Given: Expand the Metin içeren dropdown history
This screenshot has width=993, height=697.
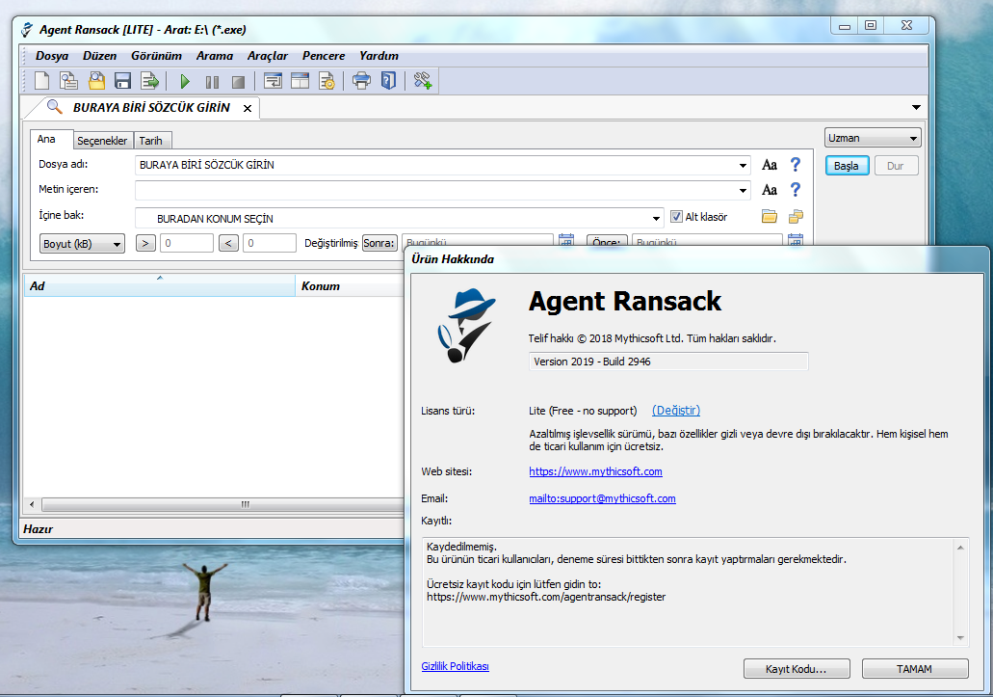Looking at the screenshot, I should click(743, 190).
